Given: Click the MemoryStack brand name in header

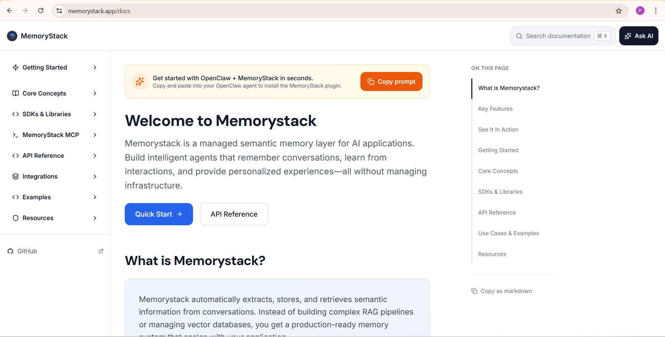Looking at the screenshot, I should [44, 36].
